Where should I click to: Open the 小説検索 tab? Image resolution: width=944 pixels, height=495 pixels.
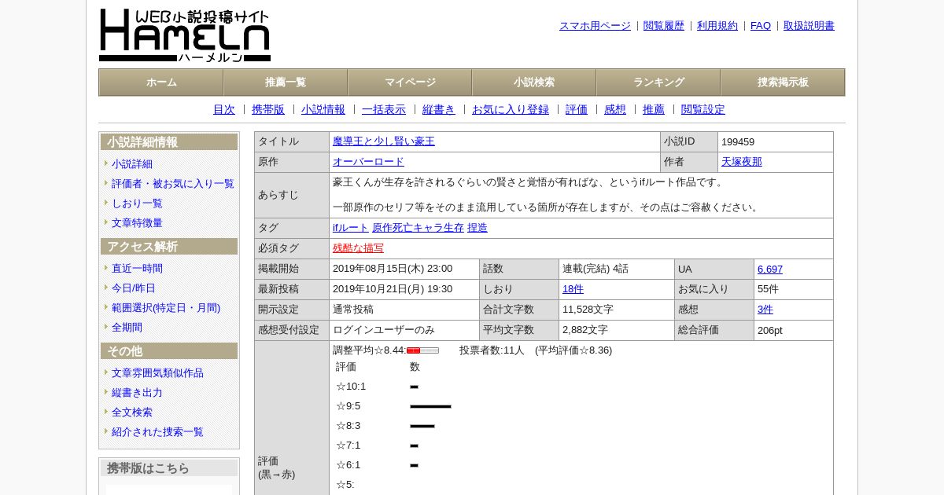(x=534, y=82)
